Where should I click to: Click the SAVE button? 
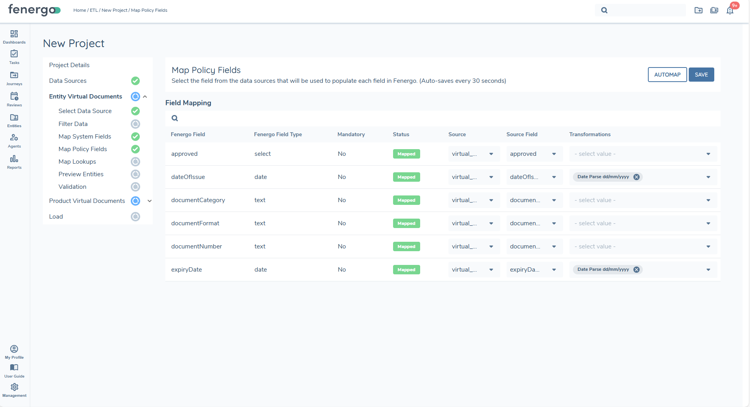coord(701,75)
